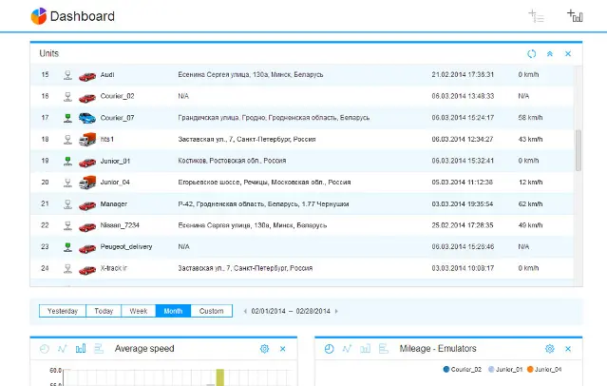The width and height of the screenshot is (607, 386).
Task: Toggle Junior_04 legend color swatch
Action: [x=530, y=369]
